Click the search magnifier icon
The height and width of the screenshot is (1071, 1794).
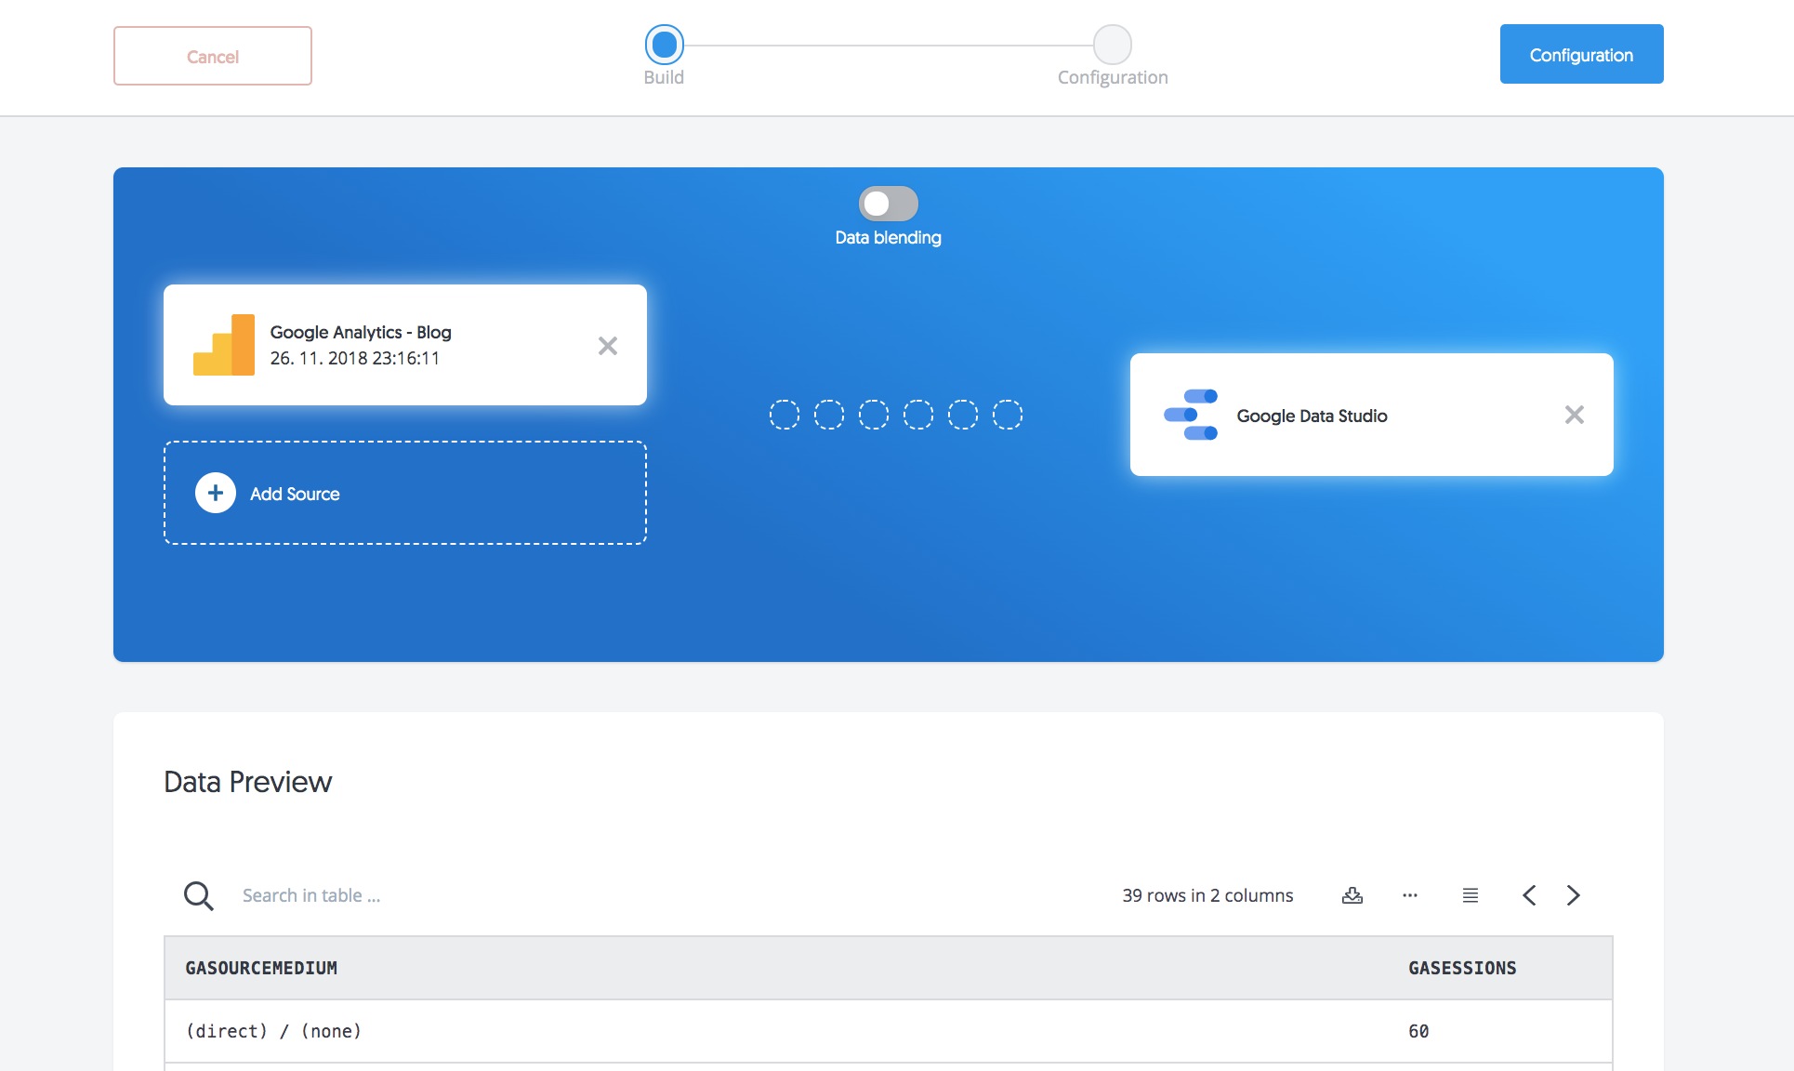198,895
